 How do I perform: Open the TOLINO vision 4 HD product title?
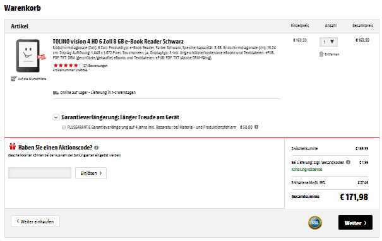pos(118,42)
